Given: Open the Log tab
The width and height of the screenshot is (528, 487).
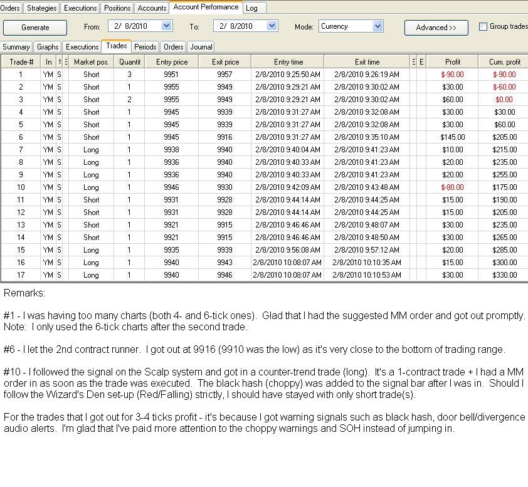Looking at the screenshot, I should [x=251, y=8].
